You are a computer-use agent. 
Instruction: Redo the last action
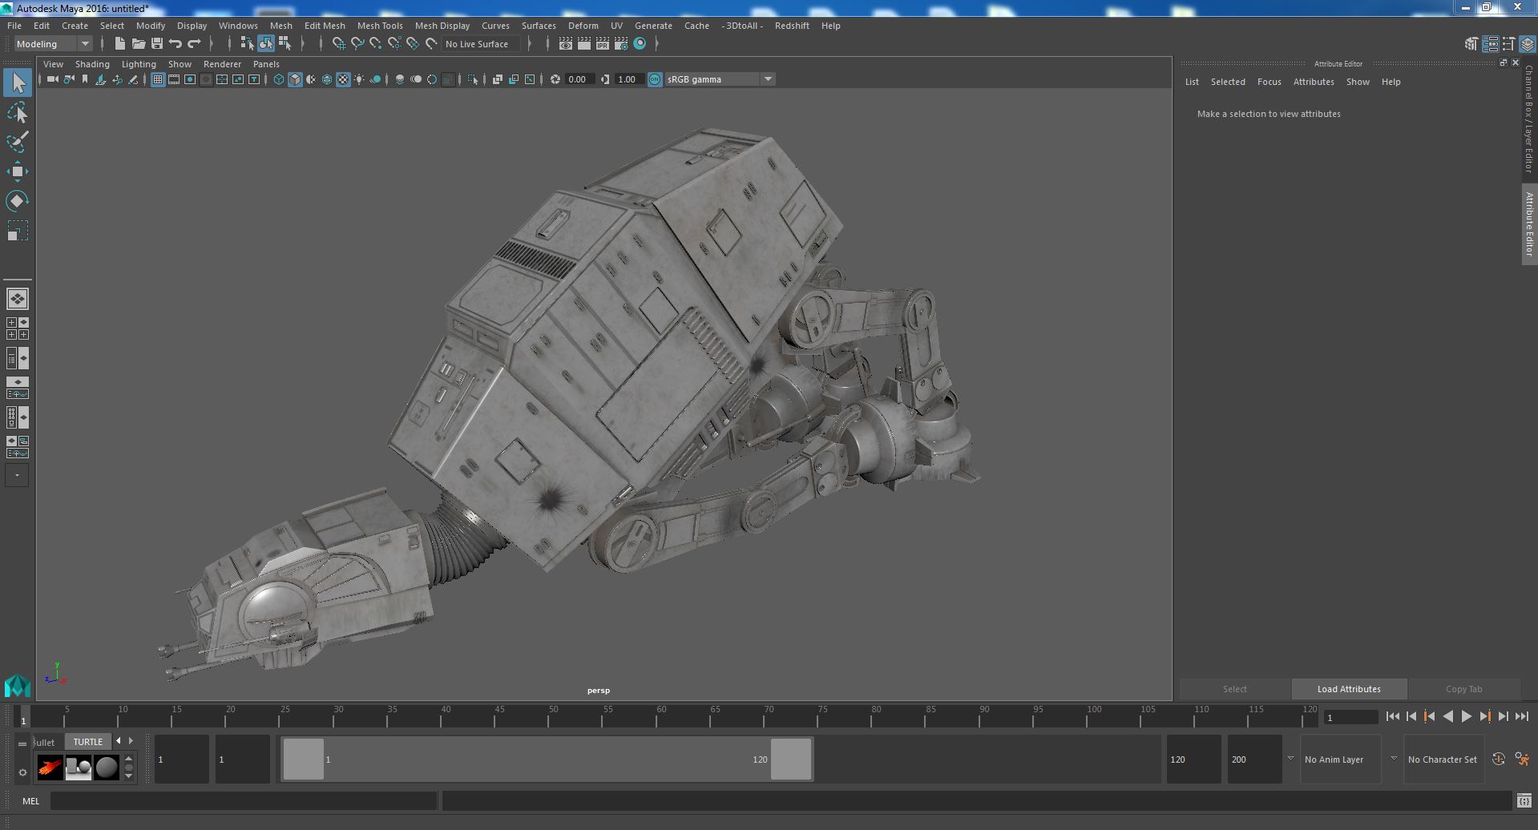coord(194,44)
